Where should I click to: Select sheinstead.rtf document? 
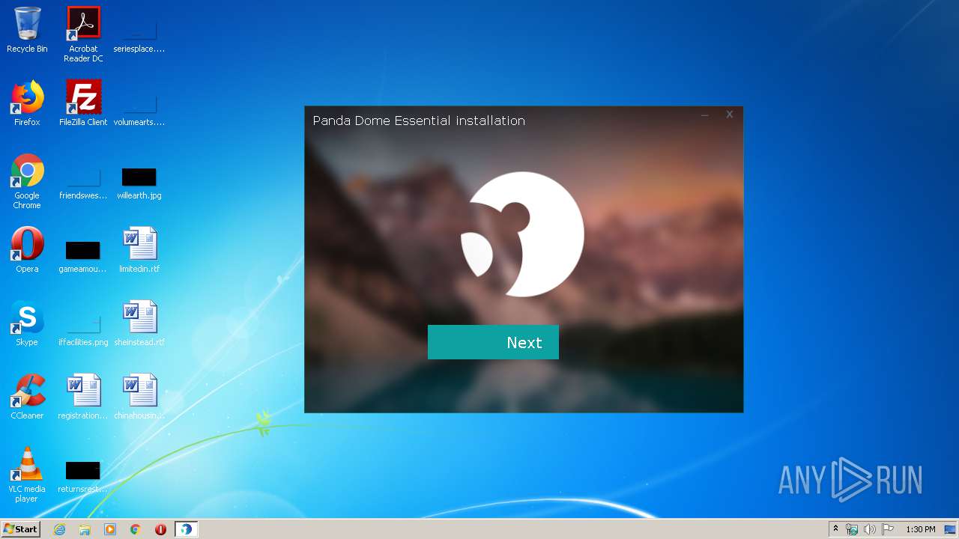(139, 323)
